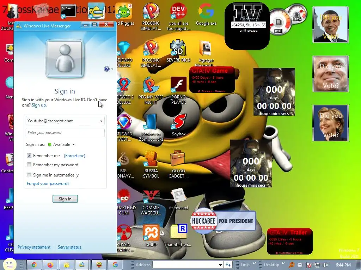Open the Privacy statement link
The height and width of the screenshot is (270, 361).
[34, 247]
